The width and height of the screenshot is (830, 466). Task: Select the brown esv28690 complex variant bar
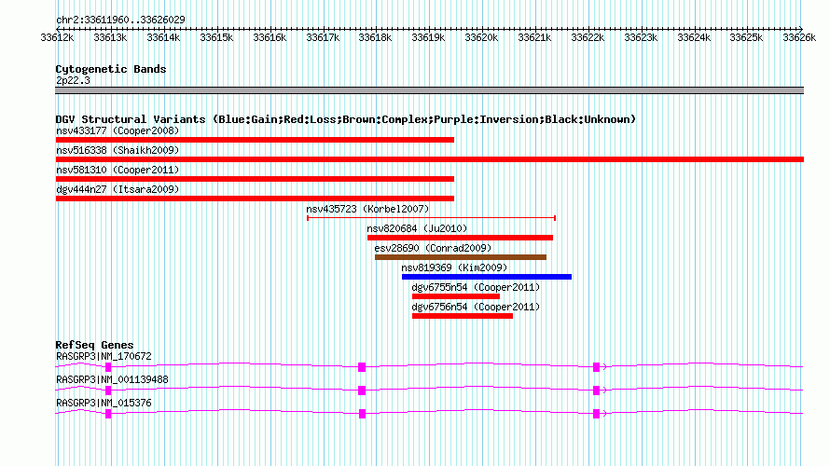coord(461,257)
